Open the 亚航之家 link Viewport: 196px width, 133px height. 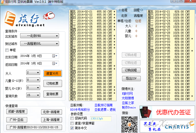[x=128, y=103]
